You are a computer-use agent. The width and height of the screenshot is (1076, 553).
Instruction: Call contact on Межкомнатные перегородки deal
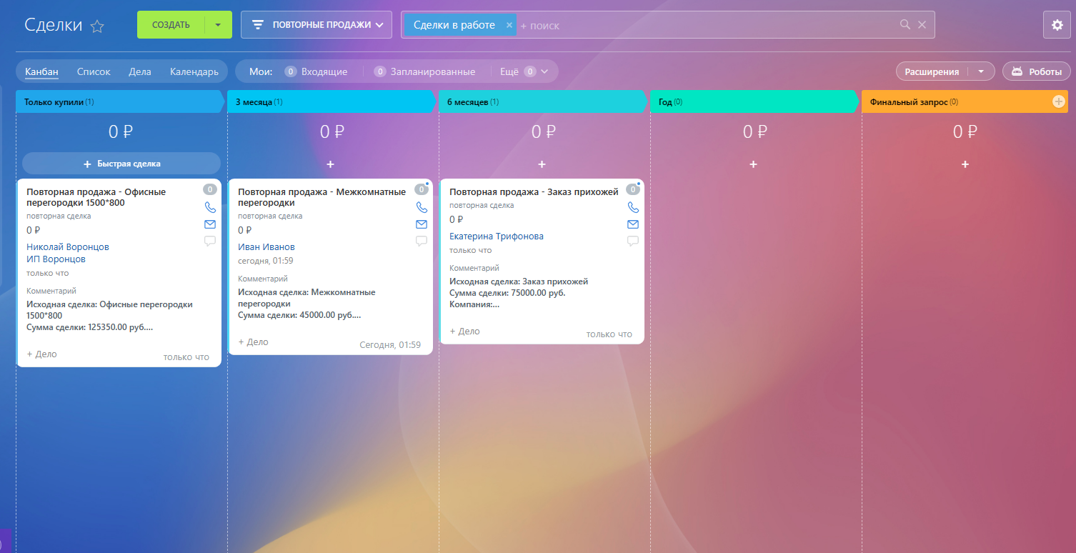click(x=422, y=208)
